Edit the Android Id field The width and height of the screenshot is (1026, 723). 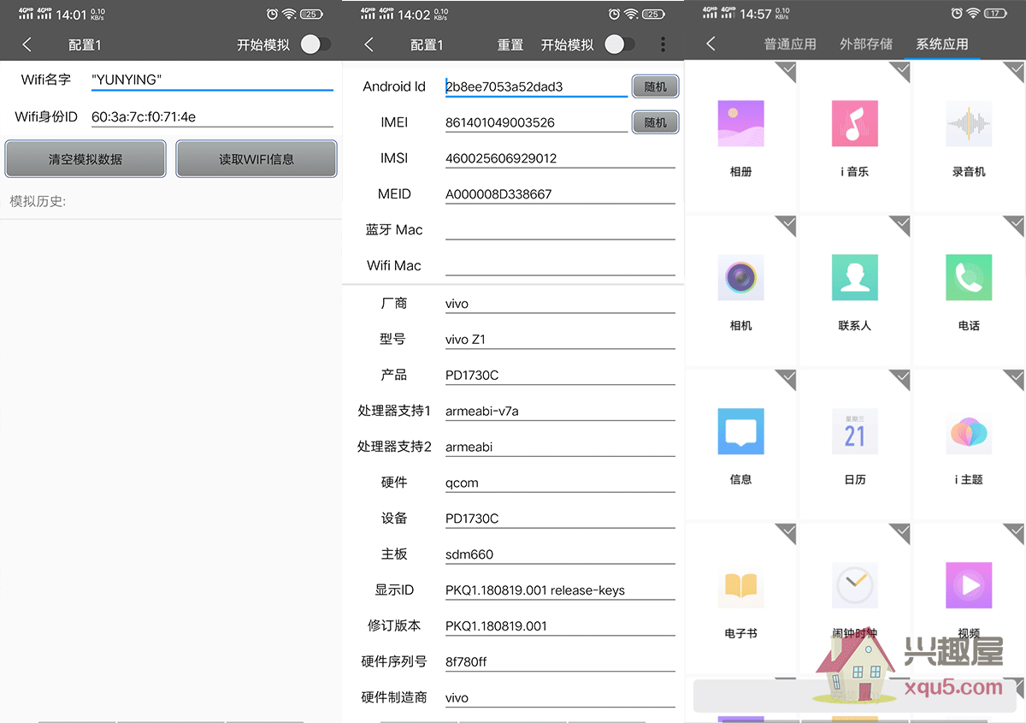tap(536, 86)
